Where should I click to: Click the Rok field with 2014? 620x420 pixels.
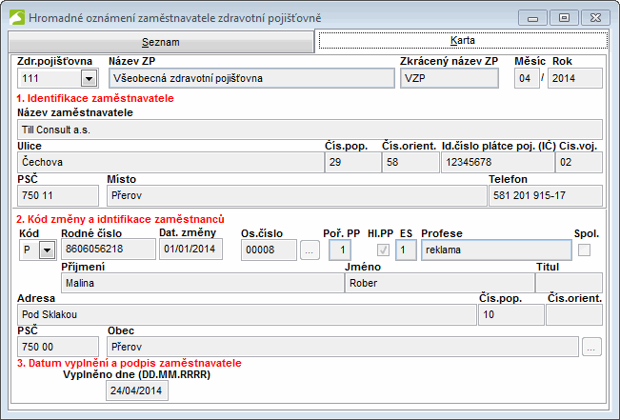pos(575,78)
